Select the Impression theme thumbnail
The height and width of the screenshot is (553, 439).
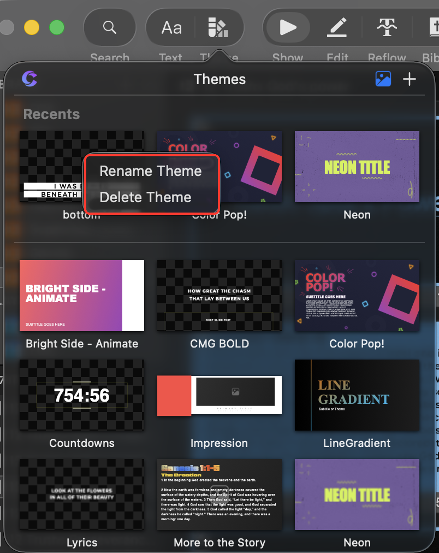tap(219, 396)
